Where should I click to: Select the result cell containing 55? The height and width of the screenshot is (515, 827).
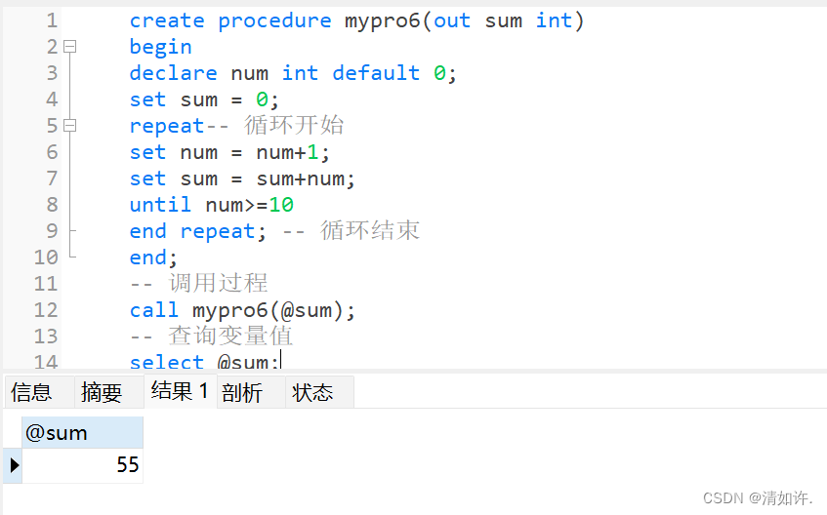82,465
